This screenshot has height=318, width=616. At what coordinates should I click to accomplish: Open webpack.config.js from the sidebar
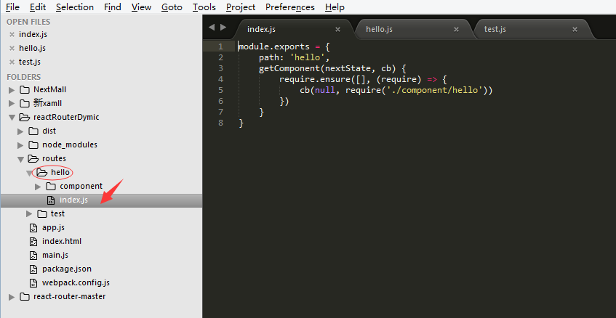point(76,282)
